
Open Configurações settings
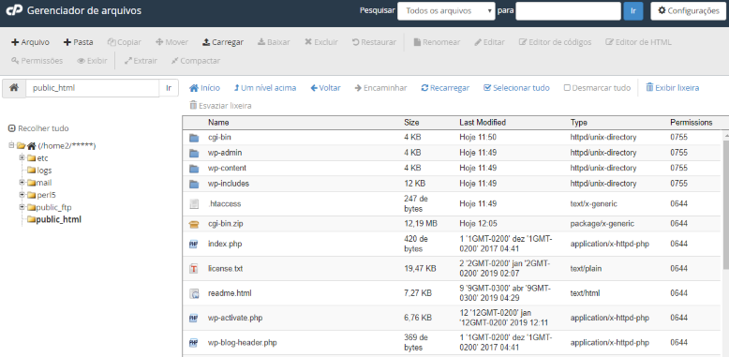[x=689, y=10]
